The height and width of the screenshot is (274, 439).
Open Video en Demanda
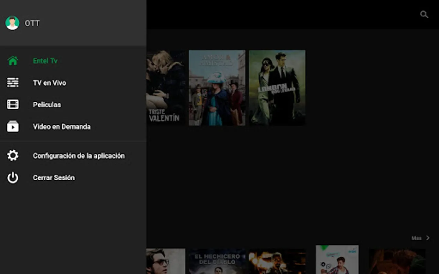73,126
